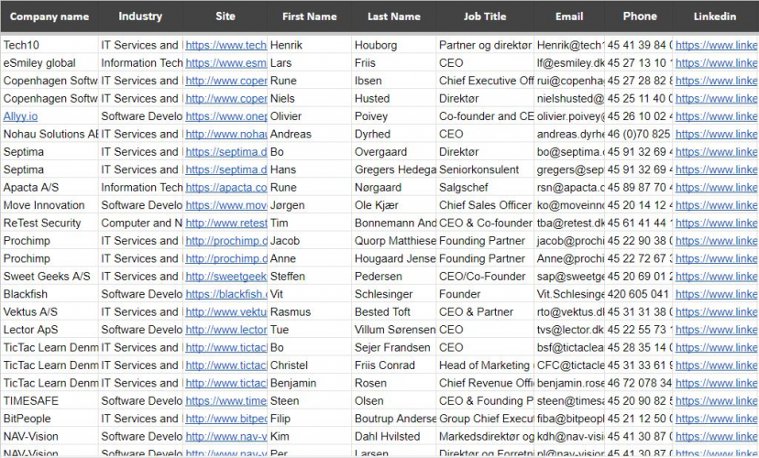The width and height of the screenshot is (759, 458).
Task: Open the Linkedin link in Tim Bonnemann's row
Action: click(716, 224)
